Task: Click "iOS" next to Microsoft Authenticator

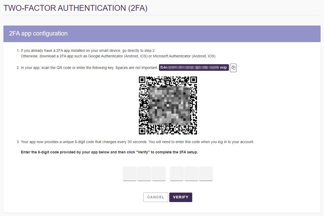Action: (x=211, y=56)
